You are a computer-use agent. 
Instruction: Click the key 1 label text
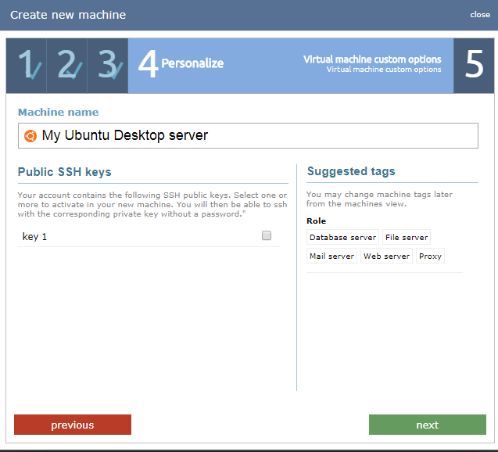tap(35, 236)
